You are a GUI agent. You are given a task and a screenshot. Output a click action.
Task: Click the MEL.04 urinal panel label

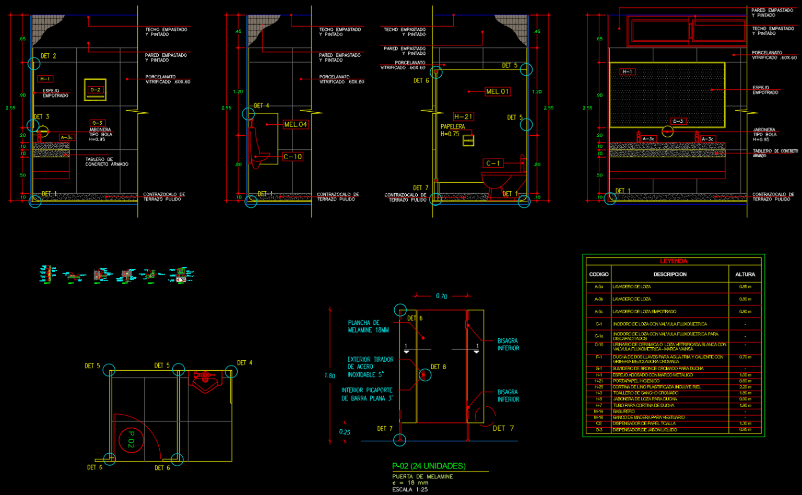point(295,125)
